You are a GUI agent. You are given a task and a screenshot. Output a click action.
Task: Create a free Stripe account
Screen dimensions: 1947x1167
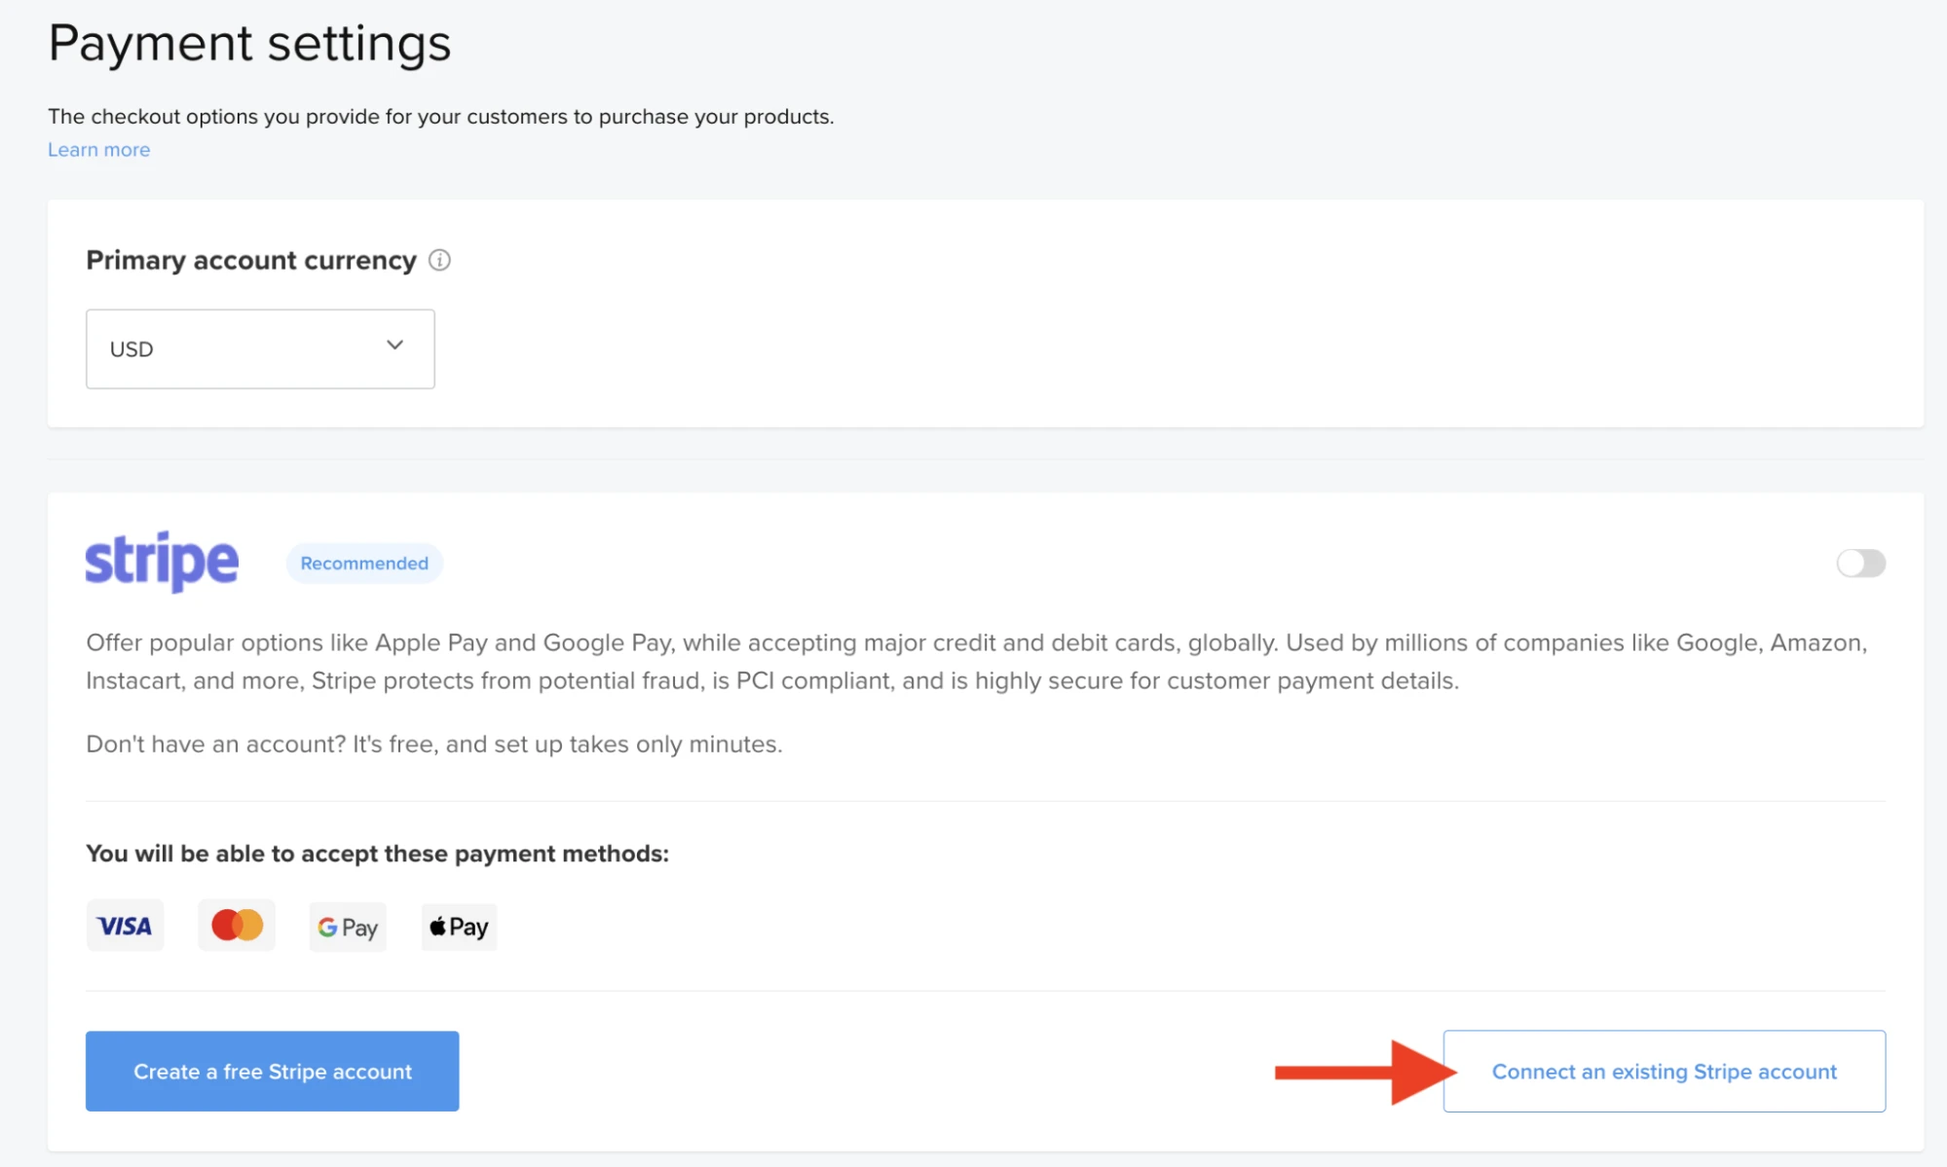tap(272, 1071)
